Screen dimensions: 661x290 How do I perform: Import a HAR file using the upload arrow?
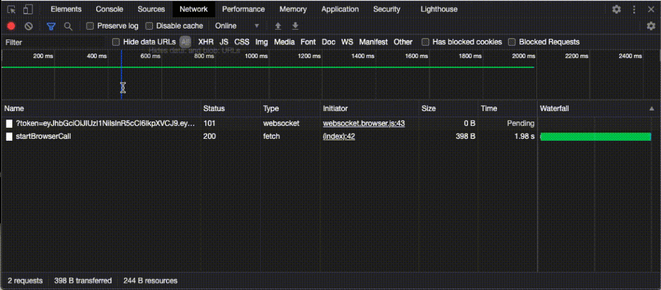click(278, 26)
